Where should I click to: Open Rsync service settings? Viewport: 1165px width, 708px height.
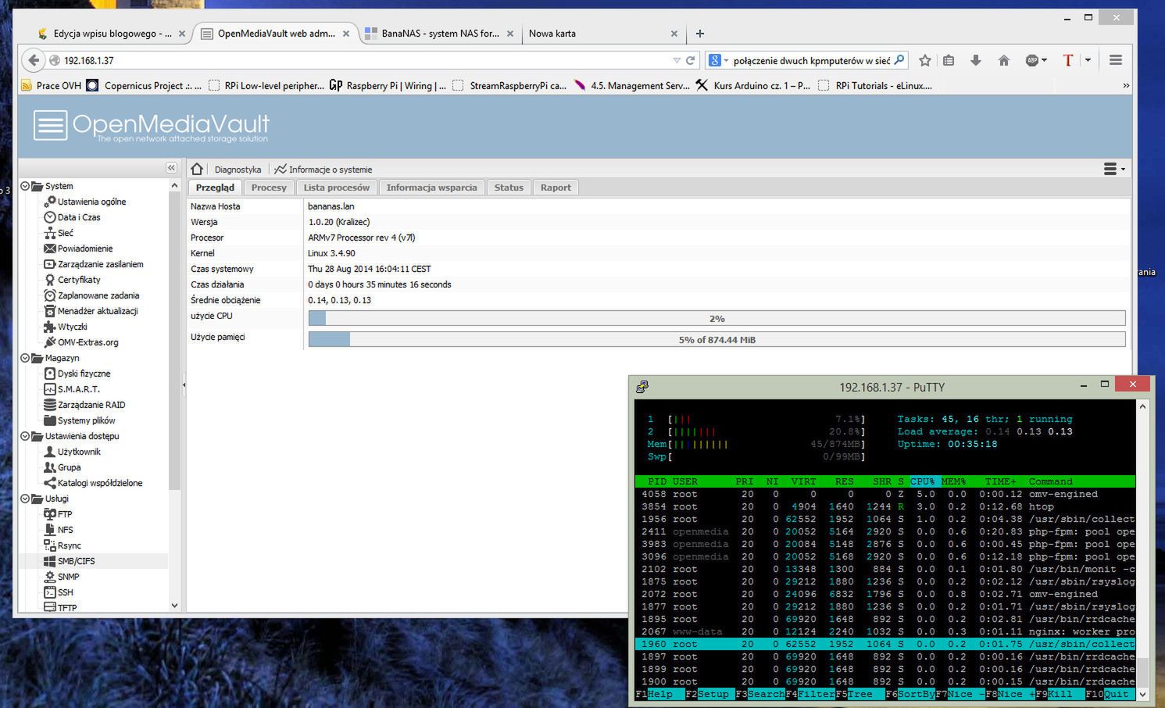(x=63, y=545)
